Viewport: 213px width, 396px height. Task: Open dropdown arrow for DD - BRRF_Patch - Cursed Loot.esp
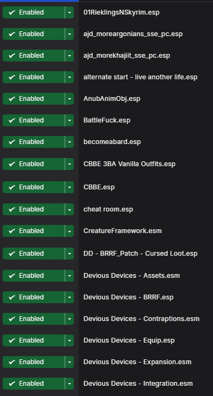70,254
